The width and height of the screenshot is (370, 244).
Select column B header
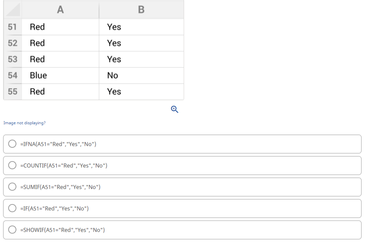141,9
